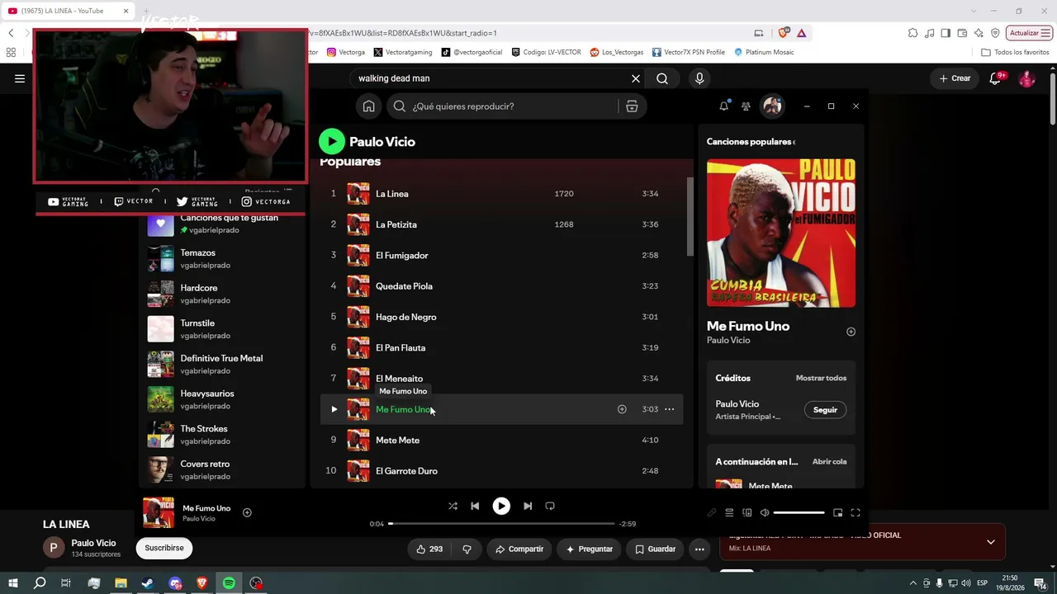This screenshot has width=1057, height=594.
Task: Add now-playing Me Fumo Uno to library, right panel
Action: coord(851,332)
